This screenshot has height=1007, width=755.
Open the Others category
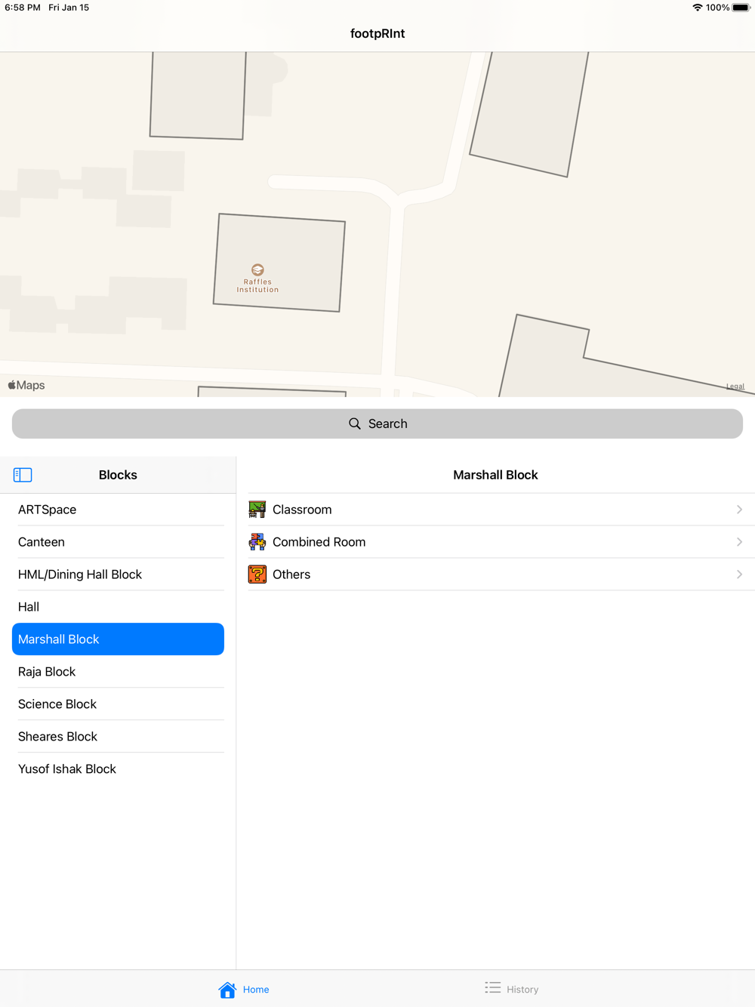pyautogui.click(x=496, y=574)
